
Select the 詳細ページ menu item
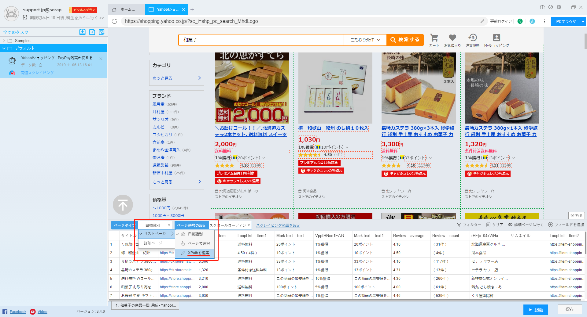coord(156,243)
